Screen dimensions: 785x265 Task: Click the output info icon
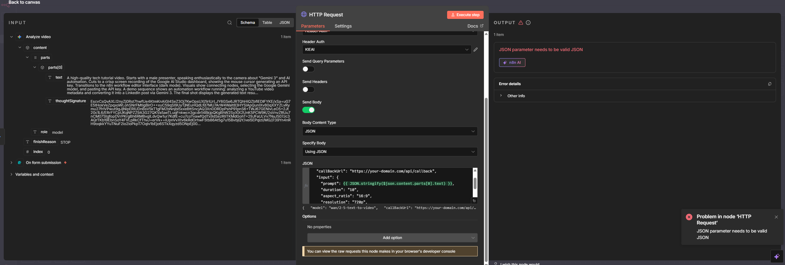tap(528, 23)
